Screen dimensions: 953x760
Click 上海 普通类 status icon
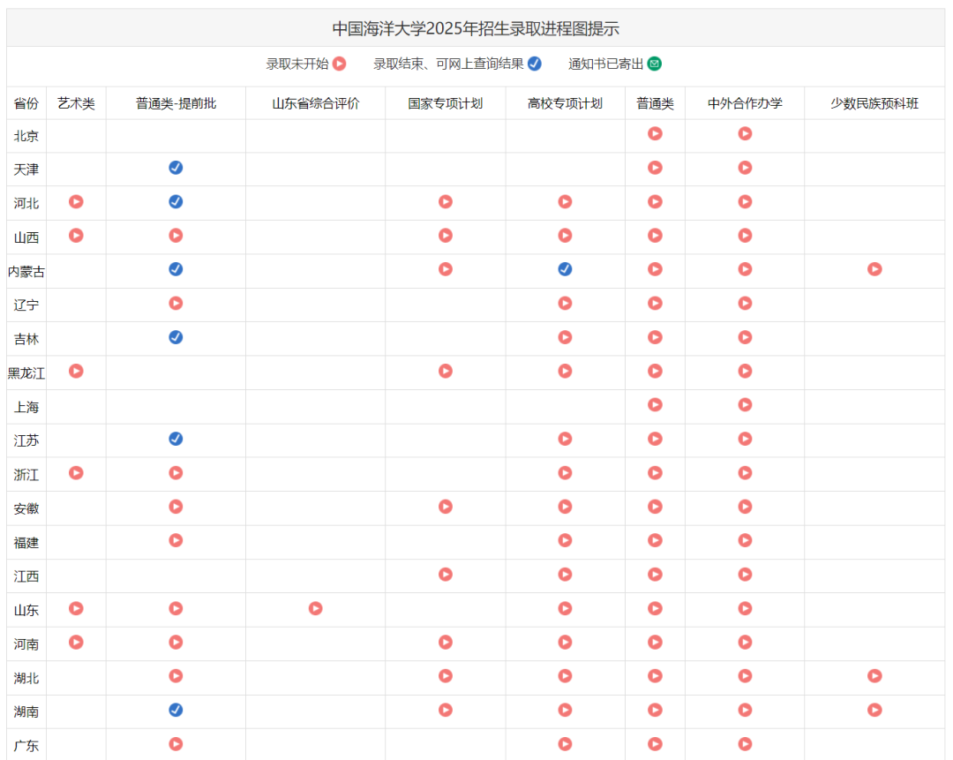(655, 405)
